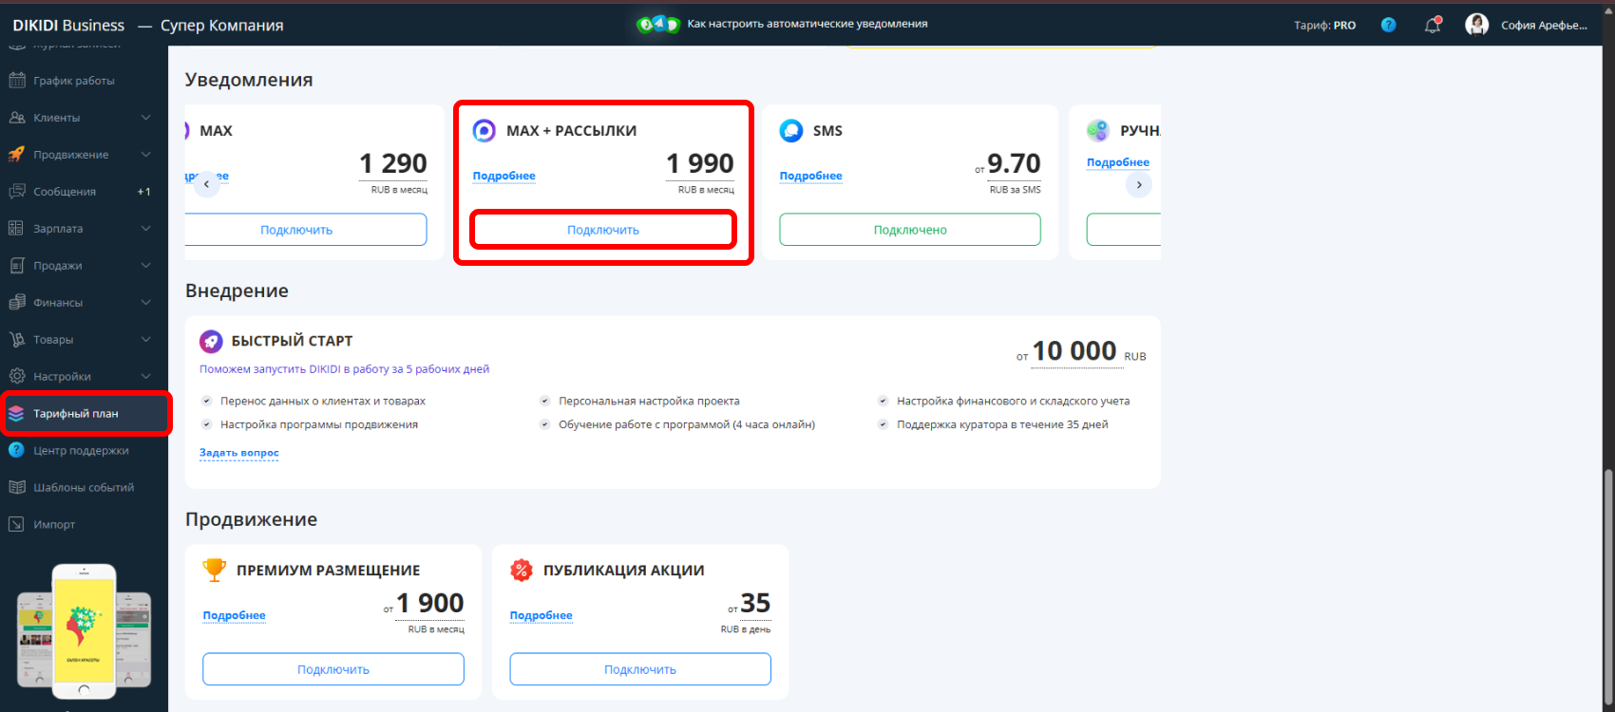Image resolution: width=1615 pixels, height=712 pixels.
Task: Go to Центр поддержки in sidebar
Action: click(x=81, y=451)
